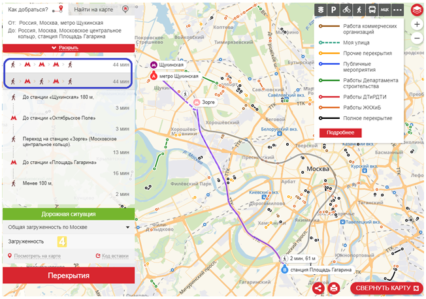Toggle the МЦК layer button
This screenshot has width=426, height=299.
pyautogui.click(x=385, y=10)
